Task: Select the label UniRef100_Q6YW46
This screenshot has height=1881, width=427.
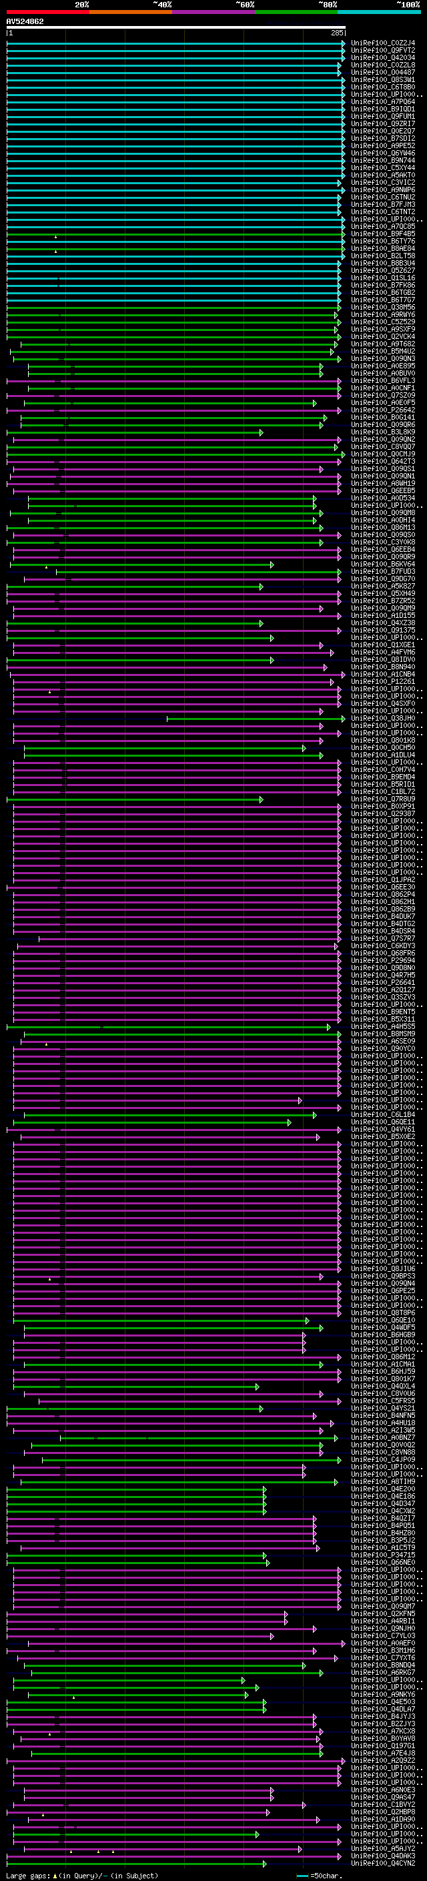Action: 383,153
